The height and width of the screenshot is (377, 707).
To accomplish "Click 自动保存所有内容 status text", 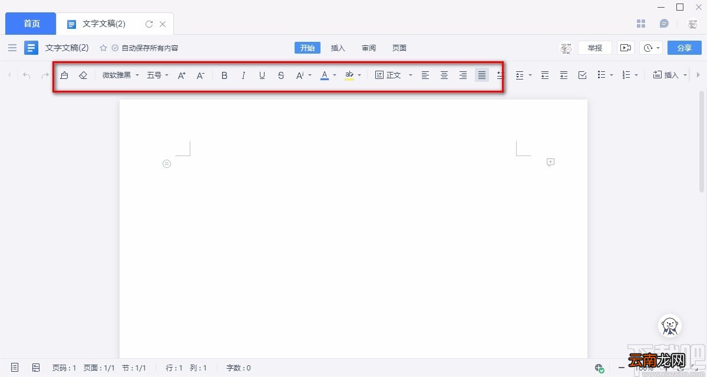I will (x=150, y=48).
